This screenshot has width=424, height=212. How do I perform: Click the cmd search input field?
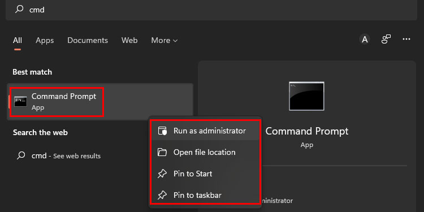pos(211,10)
